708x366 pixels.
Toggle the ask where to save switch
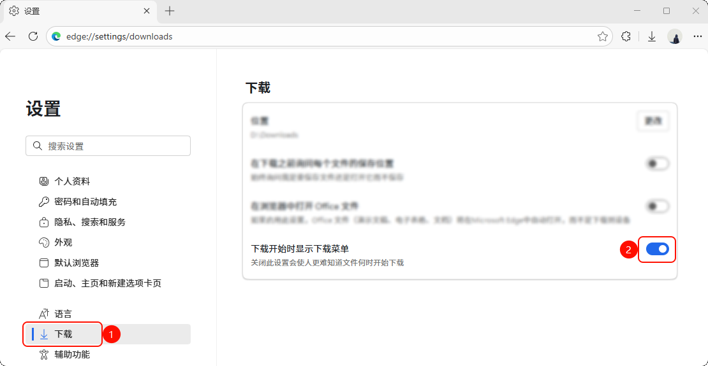[657, 164]
